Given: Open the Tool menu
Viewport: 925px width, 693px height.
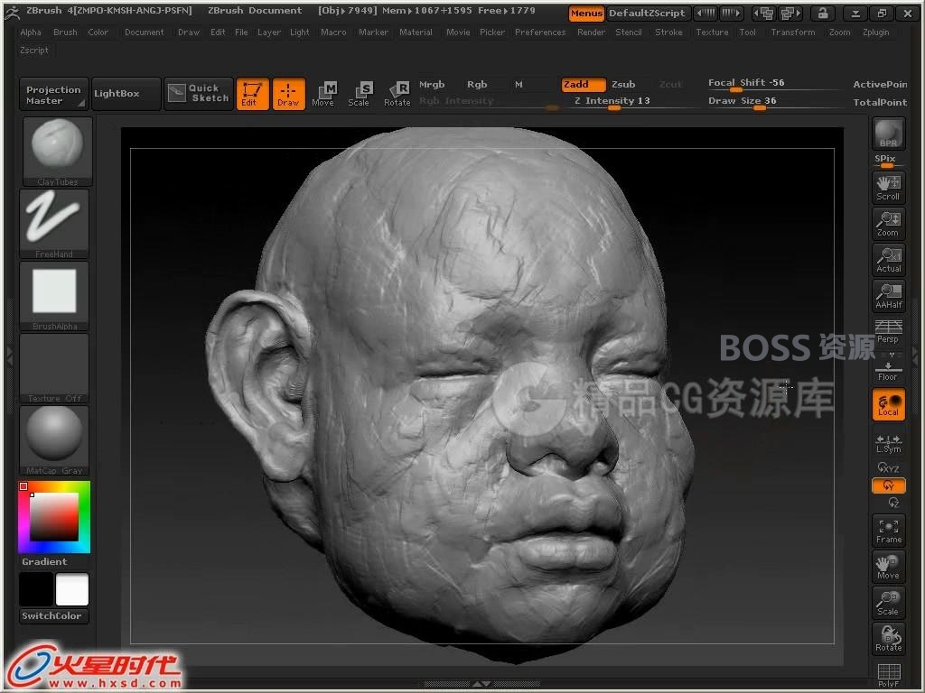Looking at the screenshot, I should (747, 32).
